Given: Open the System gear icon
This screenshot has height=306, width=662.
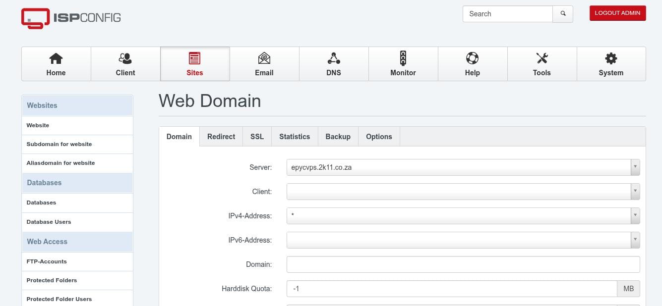Looking at the screenshot, I should pos(611,58).
